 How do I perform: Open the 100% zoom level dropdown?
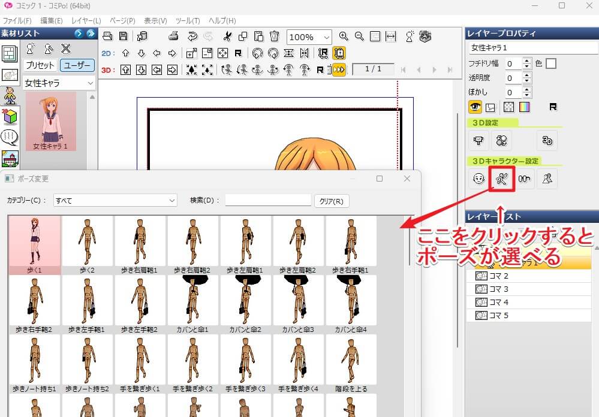pos(327,37)
